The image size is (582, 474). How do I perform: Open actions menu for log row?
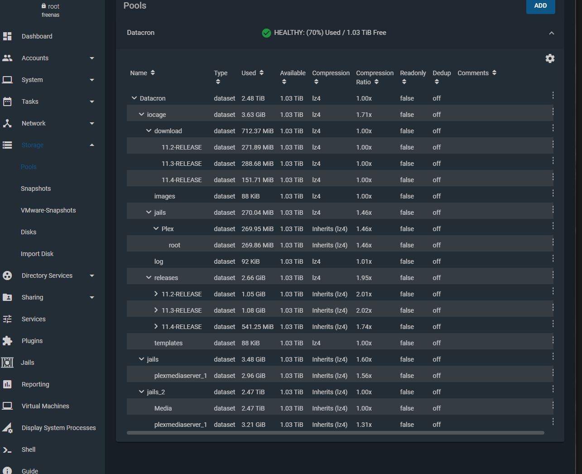tap(553, 258)
